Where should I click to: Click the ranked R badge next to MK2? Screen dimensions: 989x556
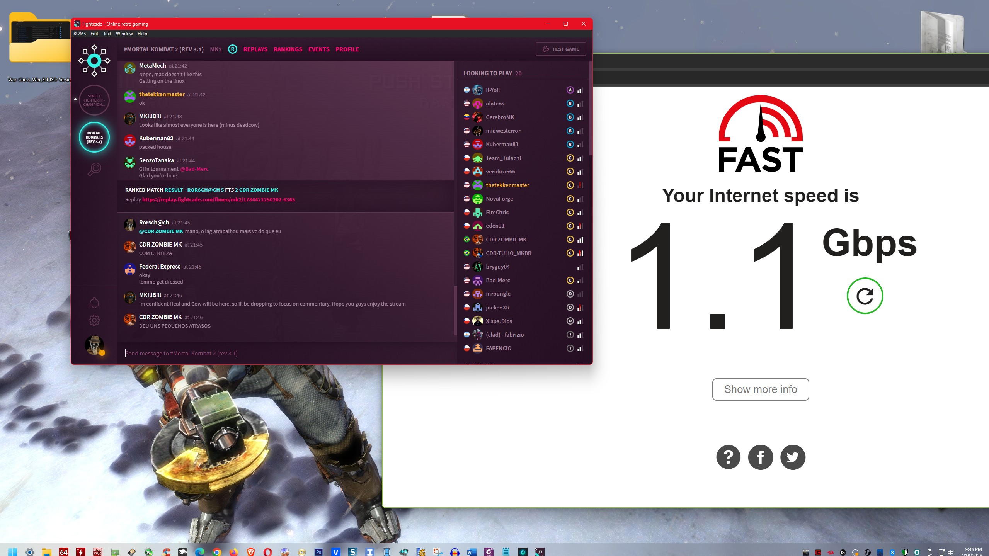coord(232,49)
